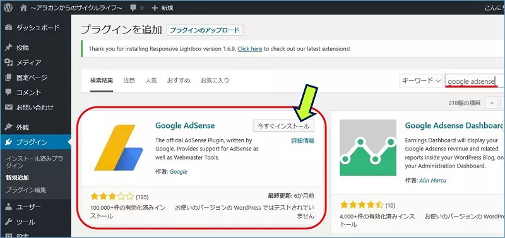
Task: Click the plus icon for 新規
Action: tap(155, 8)
